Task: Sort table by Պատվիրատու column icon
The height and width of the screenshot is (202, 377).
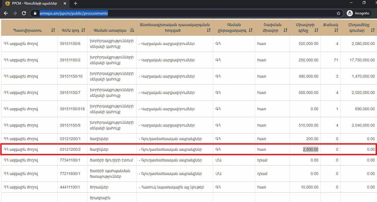Action: pos(53,30)
